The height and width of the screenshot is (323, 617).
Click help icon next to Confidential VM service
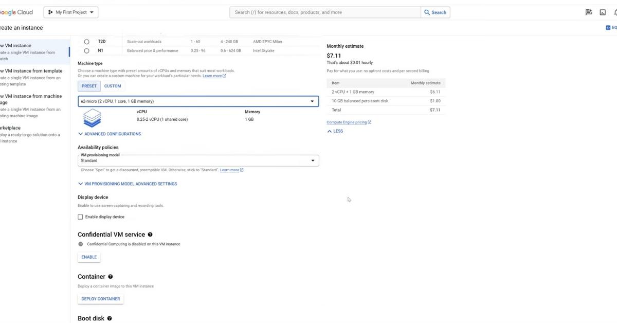150,235
